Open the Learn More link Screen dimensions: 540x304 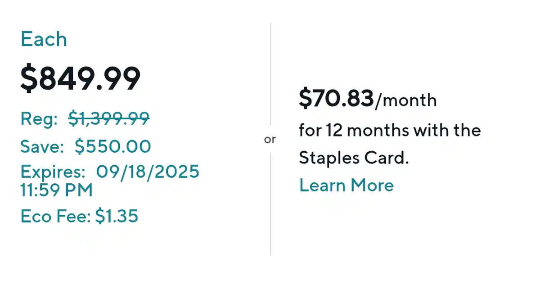click(346, 186)
